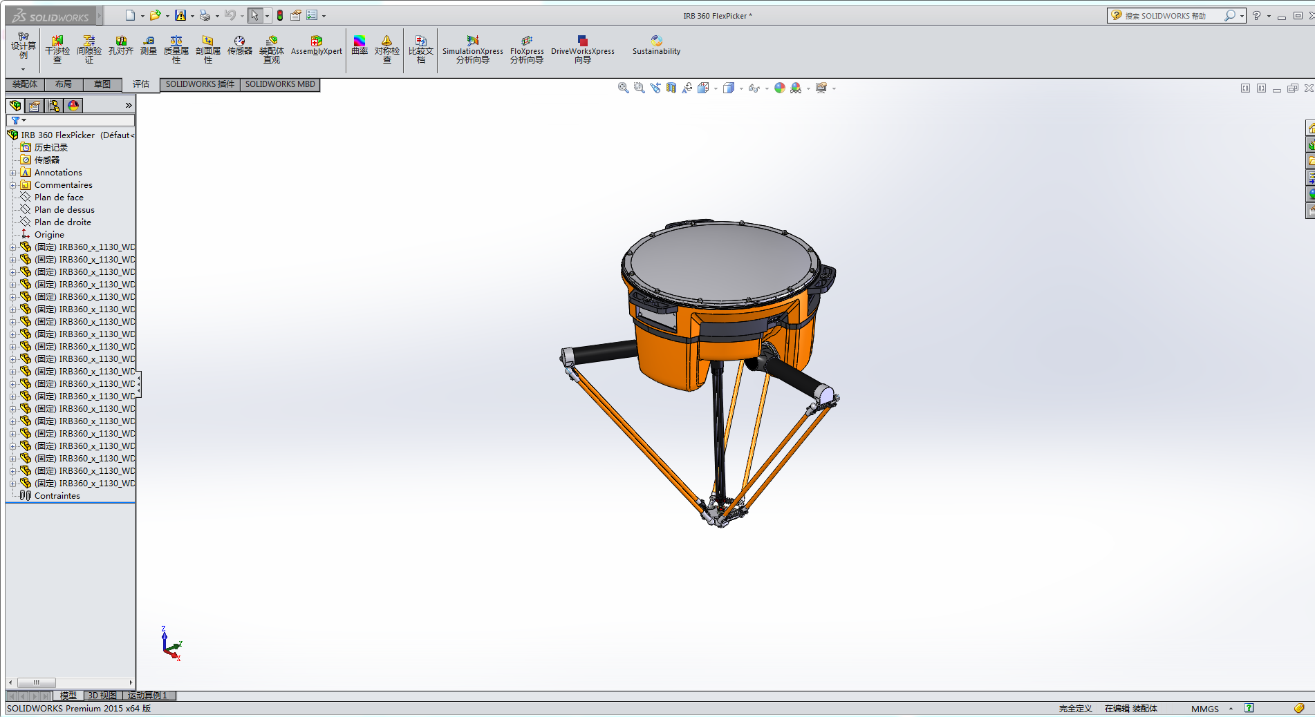Switch to the ConfigurationManager panel tab

tap(54, 106)
